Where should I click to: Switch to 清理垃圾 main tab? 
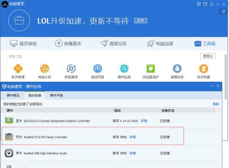(114, 43)
